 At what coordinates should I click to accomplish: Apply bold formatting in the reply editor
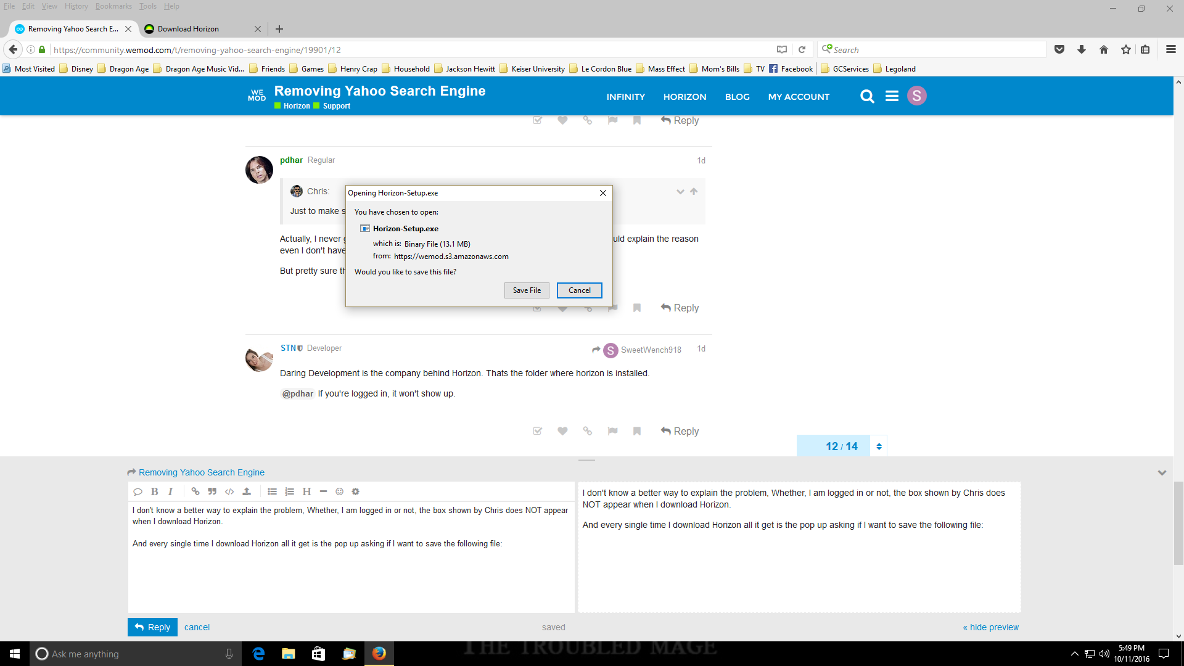click(154, 491)
